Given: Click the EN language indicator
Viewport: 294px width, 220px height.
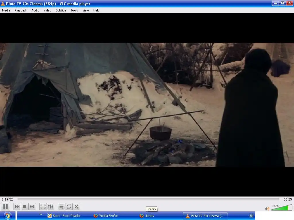Looking at the screenshot, I should 251,216.
